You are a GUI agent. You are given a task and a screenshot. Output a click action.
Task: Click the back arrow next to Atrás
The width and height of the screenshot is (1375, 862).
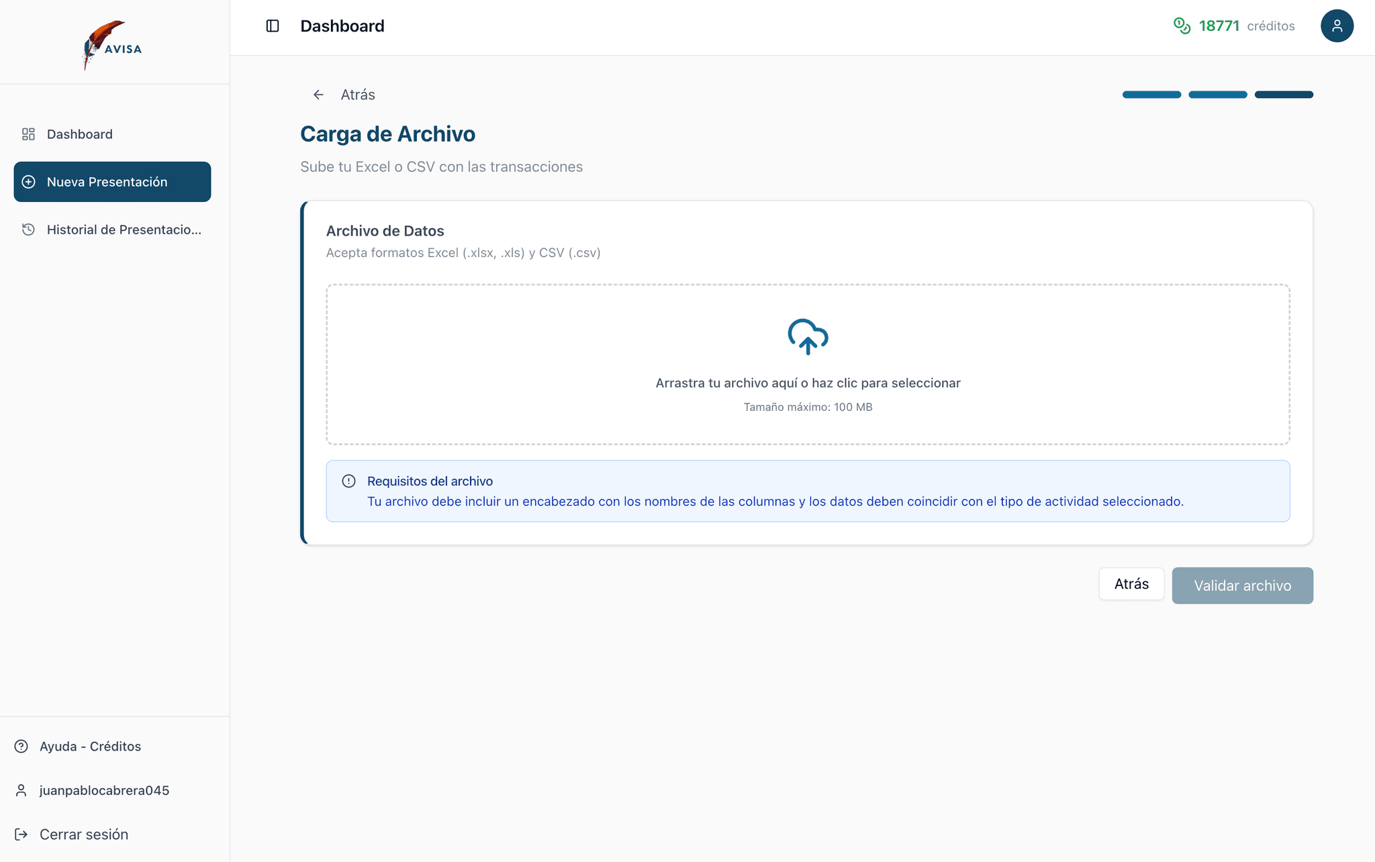coord(318,94)
